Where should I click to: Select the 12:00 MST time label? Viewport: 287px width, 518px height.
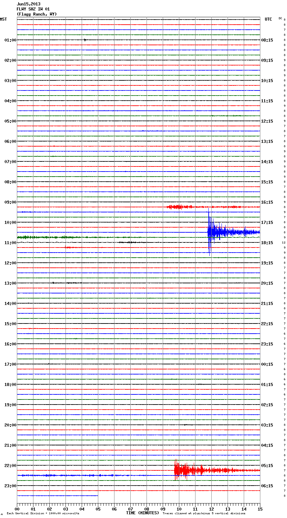(10, 263)
